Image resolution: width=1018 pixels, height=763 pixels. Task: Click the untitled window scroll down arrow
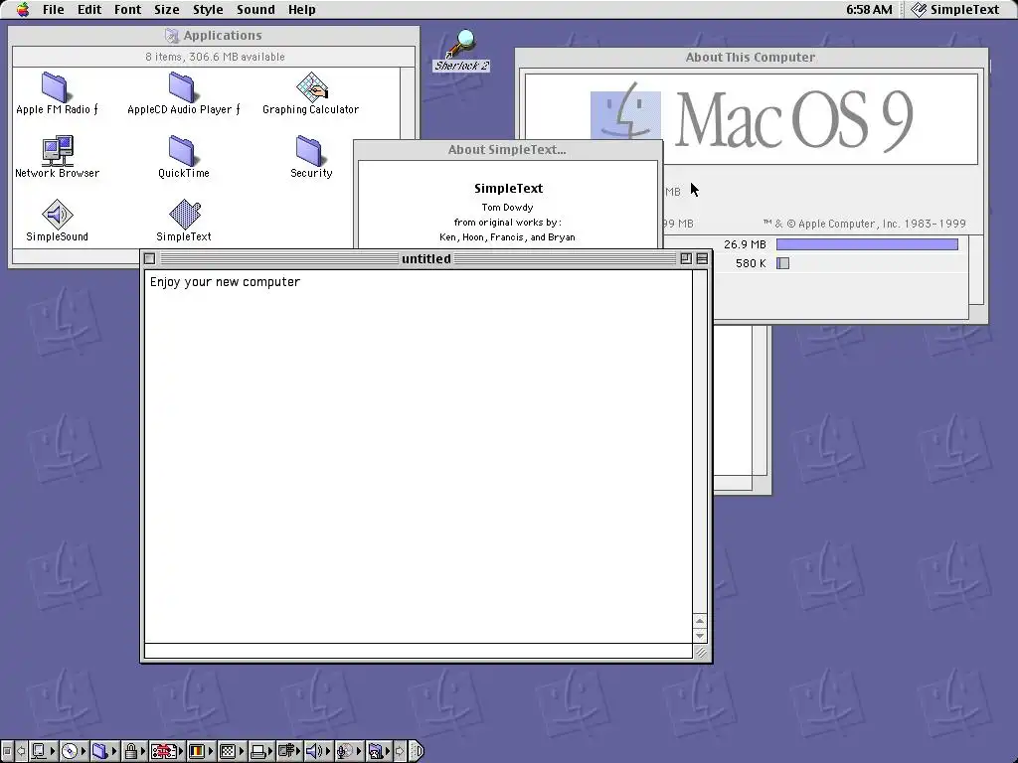tap(700, 636)
